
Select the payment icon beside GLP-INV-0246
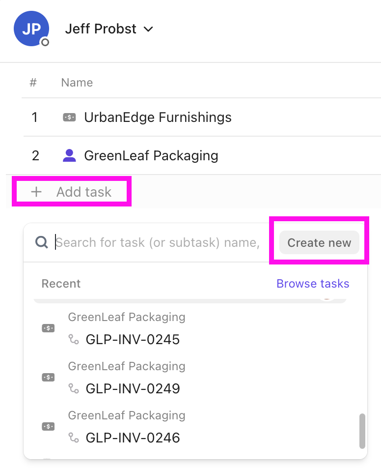pyautogui.click(x=48, y=426)
